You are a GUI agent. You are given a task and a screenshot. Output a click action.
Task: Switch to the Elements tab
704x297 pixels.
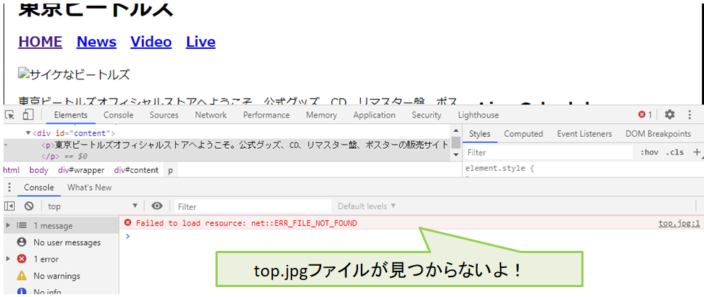tap(71, 115)
